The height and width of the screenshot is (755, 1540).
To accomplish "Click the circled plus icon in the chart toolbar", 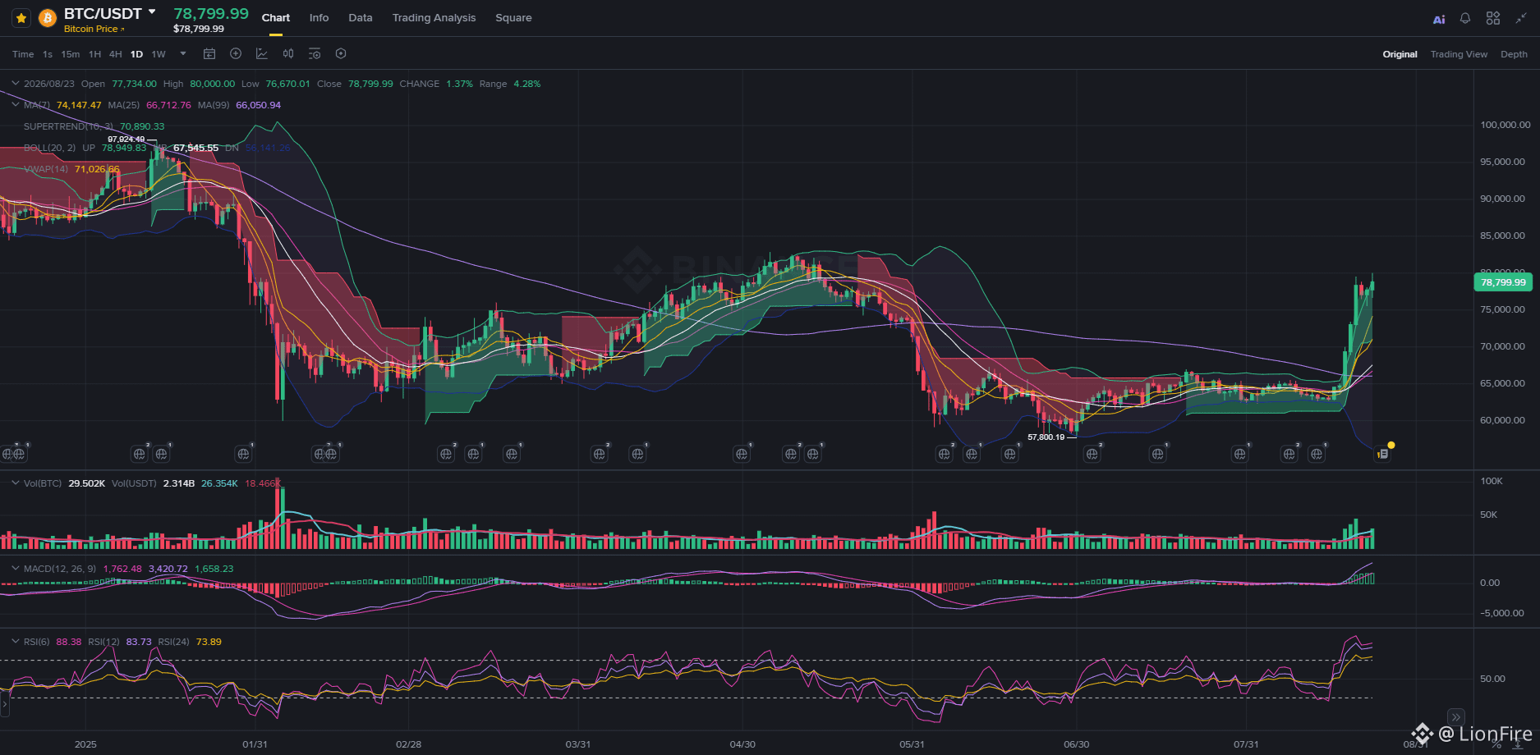I will tap(236, 53).
